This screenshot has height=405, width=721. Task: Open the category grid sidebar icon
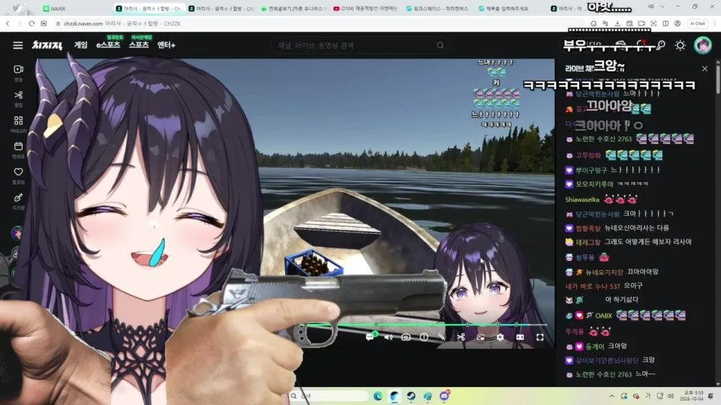tap(18, 120)
